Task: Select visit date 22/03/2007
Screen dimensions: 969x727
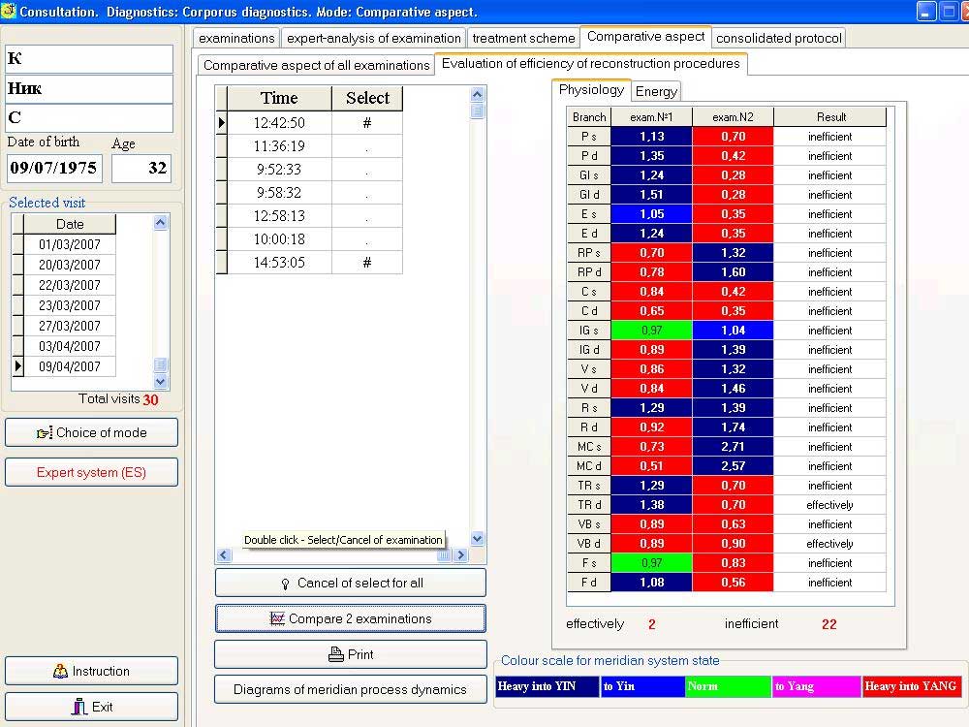Action: pyautogui.click(x=69, y=286)
